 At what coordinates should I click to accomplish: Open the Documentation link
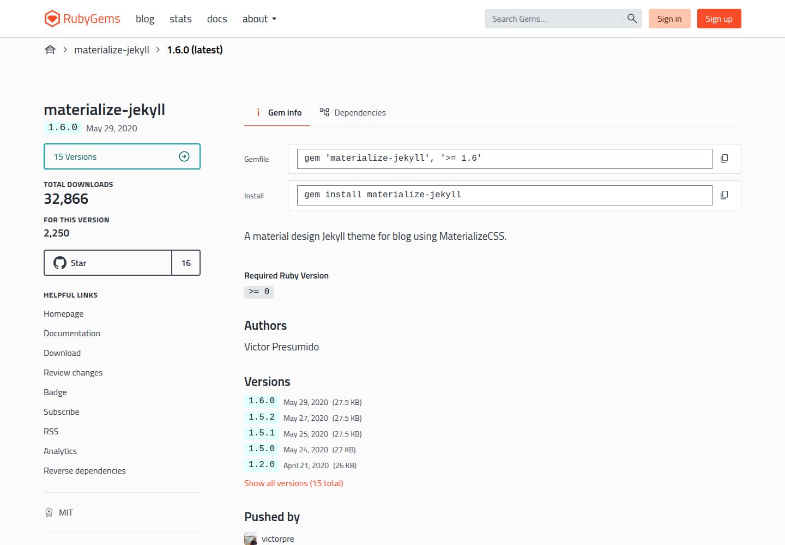click(x=72, y=333)
